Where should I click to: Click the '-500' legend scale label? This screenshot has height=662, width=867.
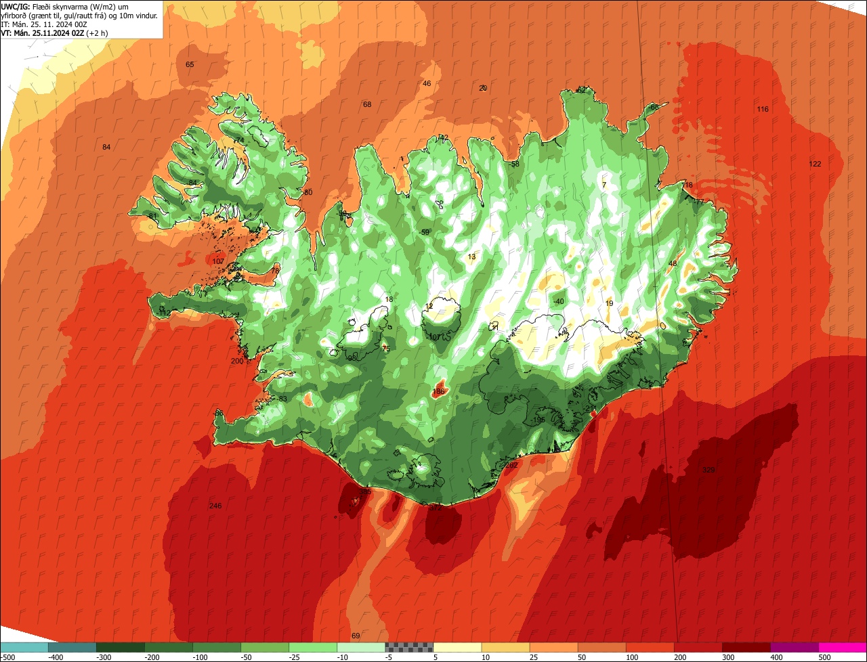[7, 657]
